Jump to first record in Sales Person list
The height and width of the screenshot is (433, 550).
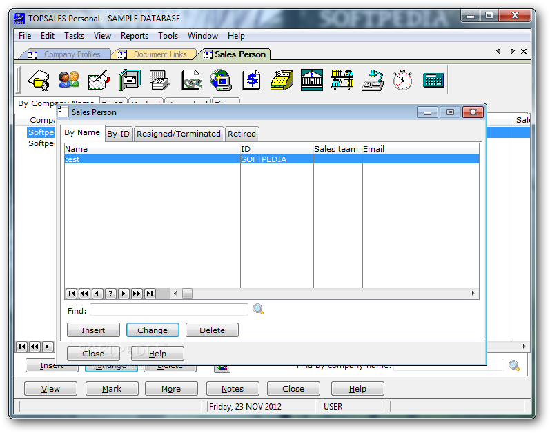pos(72,294)
